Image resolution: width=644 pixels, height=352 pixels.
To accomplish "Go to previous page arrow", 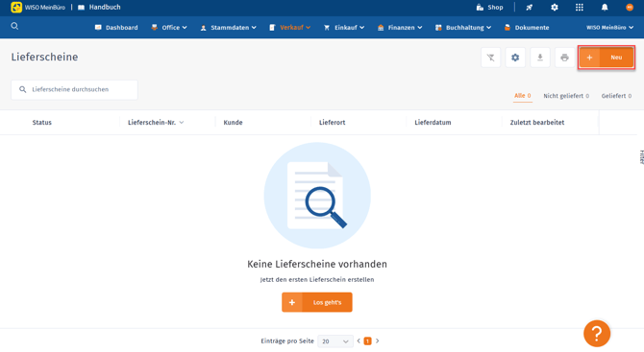I will 359,340.
